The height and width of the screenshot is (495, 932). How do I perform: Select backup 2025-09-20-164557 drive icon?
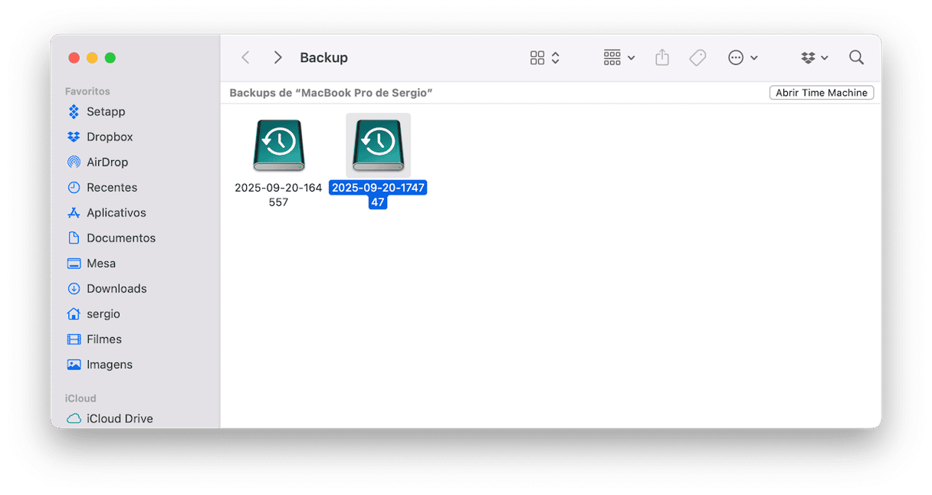[278, 146]
